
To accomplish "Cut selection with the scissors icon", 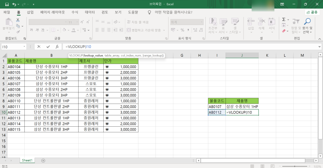I will 18,20.
